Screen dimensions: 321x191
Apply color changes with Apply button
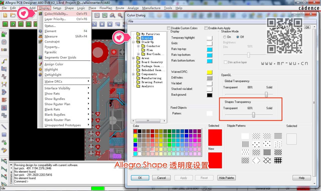183,178
